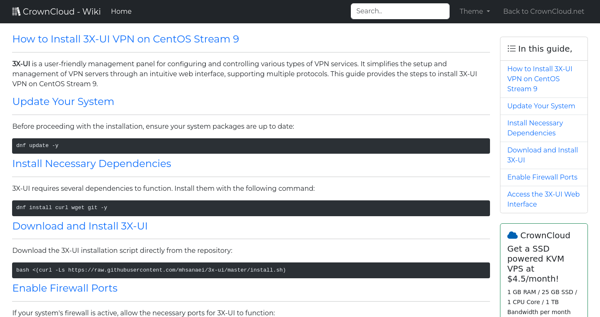The height and width of the screenshot is (317, 600).
Task: Click the 'How to Install 3X-UI VPN' heading
Action: click(x=125, y=39)
